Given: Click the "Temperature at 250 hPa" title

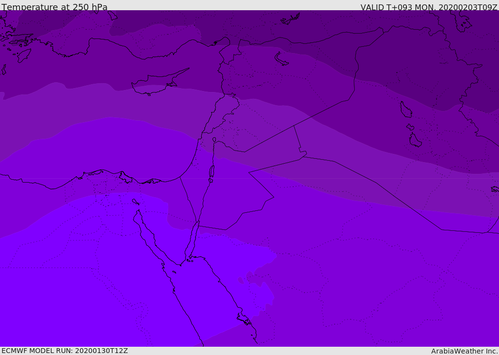Looking at the screenshot, I should pyautogui.click(x=54, y=7).
